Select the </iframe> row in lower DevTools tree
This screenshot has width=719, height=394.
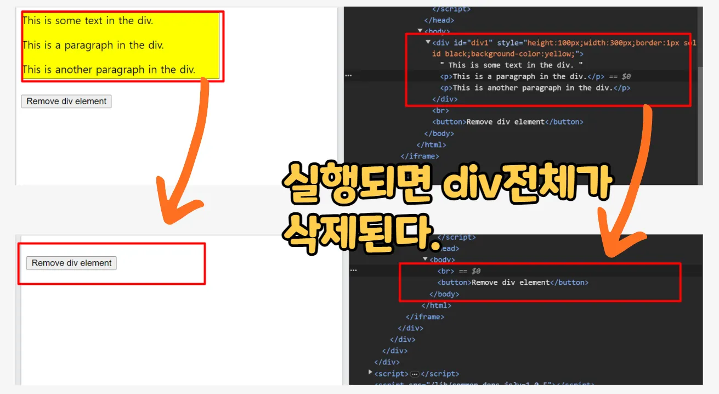pyautogui.click(x=425, y=317)
